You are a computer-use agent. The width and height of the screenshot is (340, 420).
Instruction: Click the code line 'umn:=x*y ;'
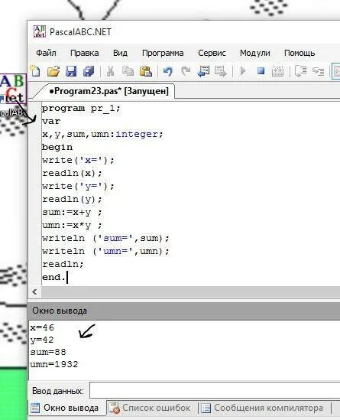[x=72, y=225]
